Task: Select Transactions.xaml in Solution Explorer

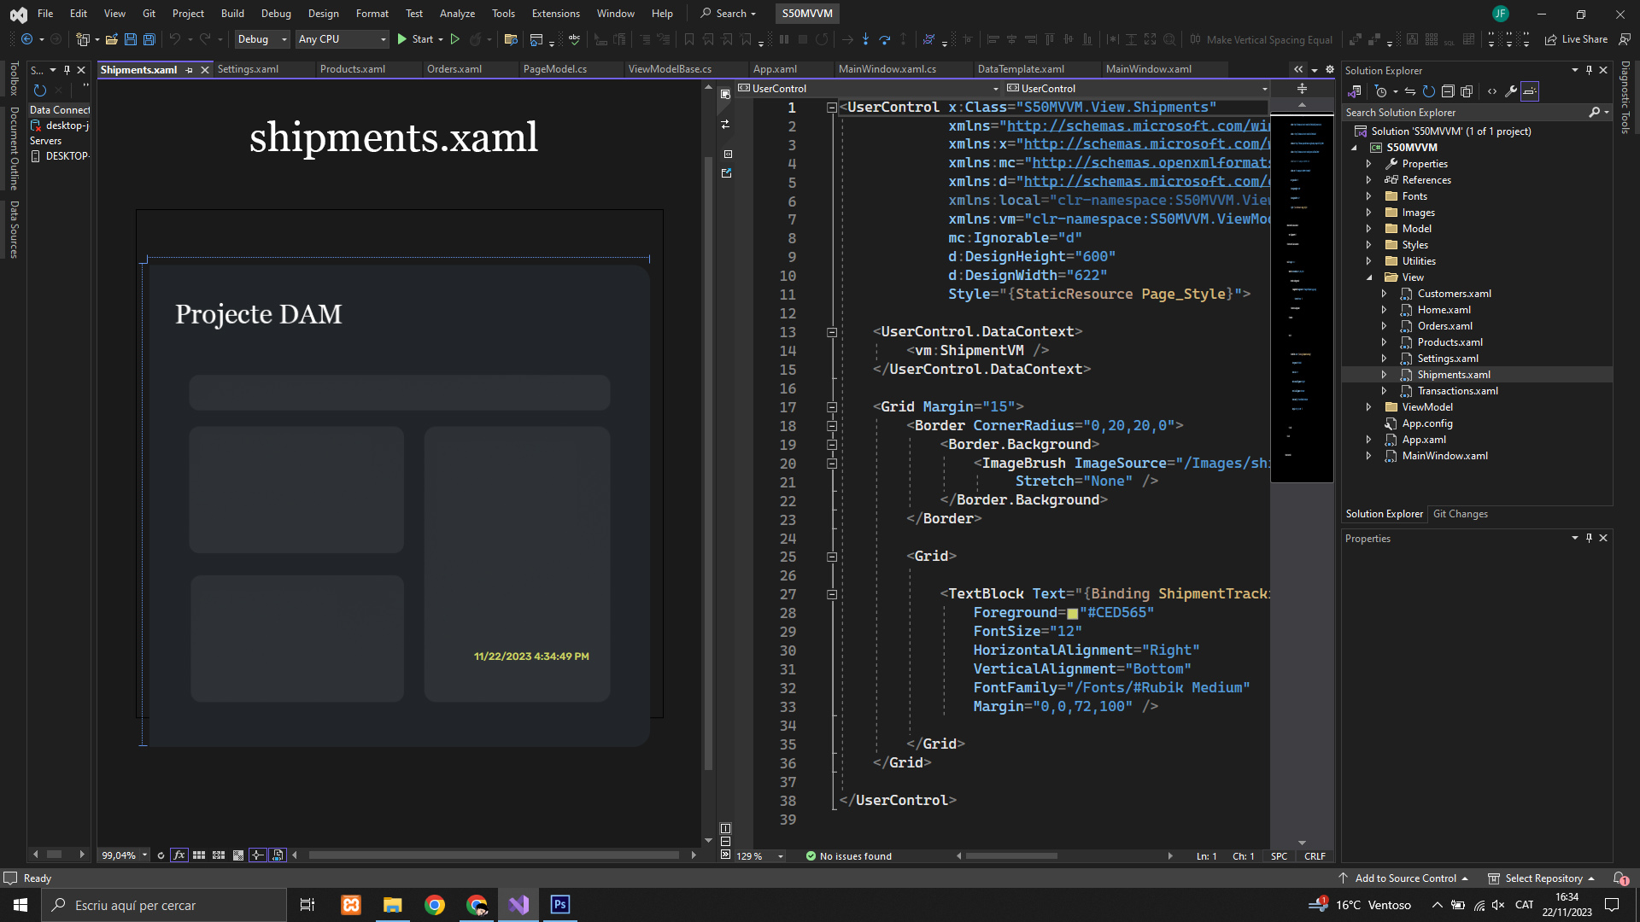Action: click(1457, 391)
